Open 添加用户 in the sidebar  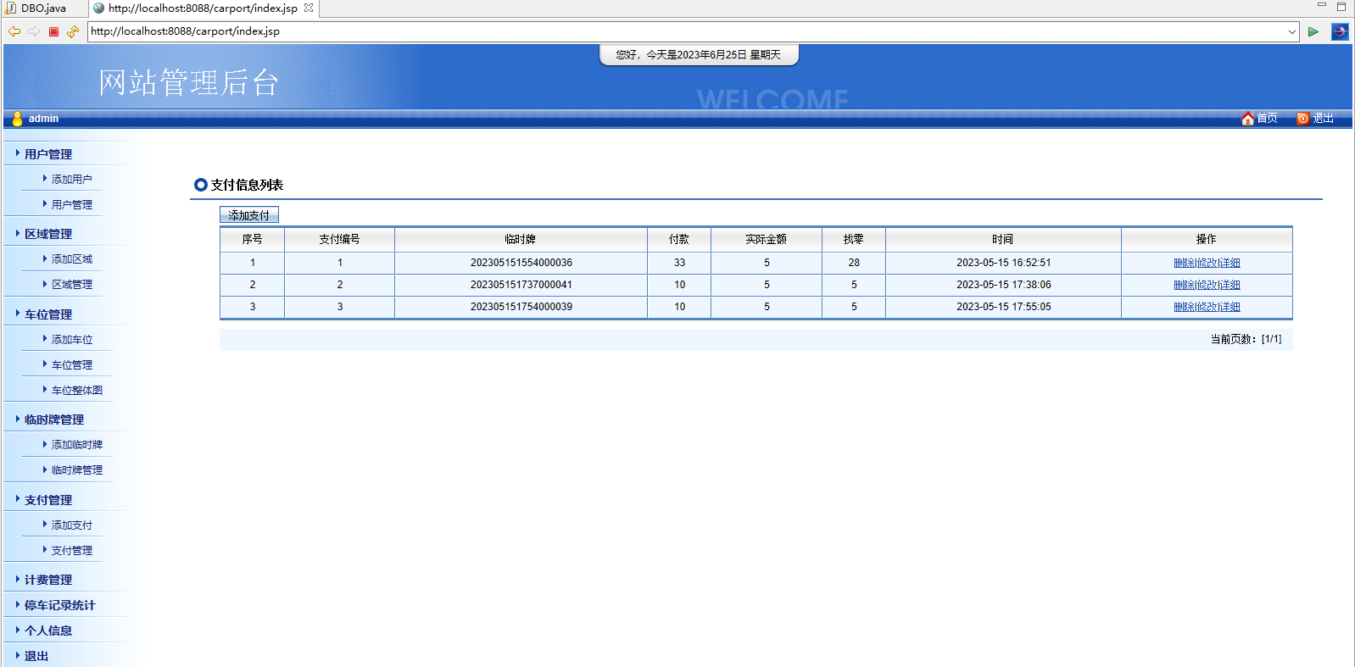pos(71,180)
